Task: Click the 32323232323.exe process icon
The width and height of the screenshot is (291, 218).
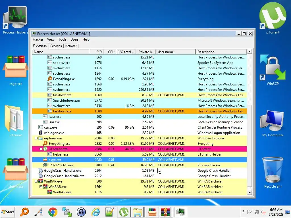Action: coord(45,165)
